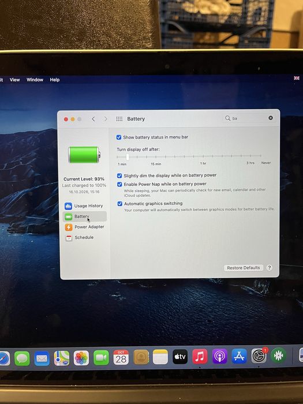Click the '3 hrs' slider label
This screenshot has height=404, width=303.
pos(250,163)
